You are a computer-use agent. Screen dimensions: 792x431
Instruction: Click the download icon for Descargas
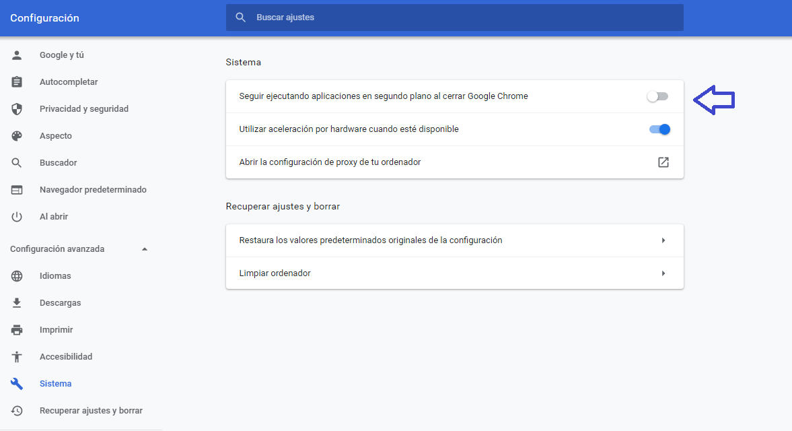point(17,302)
